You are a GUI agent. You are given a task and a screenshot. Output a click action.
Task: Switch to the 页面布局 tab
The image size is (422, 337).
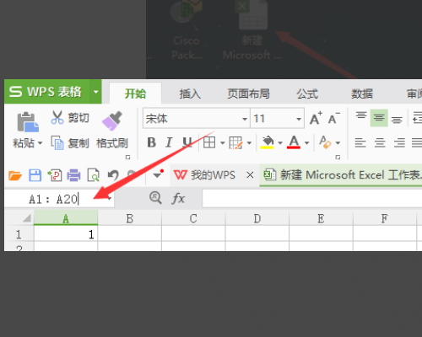click(x=248, y=94)
